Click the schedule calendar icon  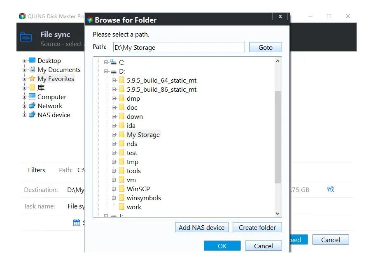(x=77, y=222)
